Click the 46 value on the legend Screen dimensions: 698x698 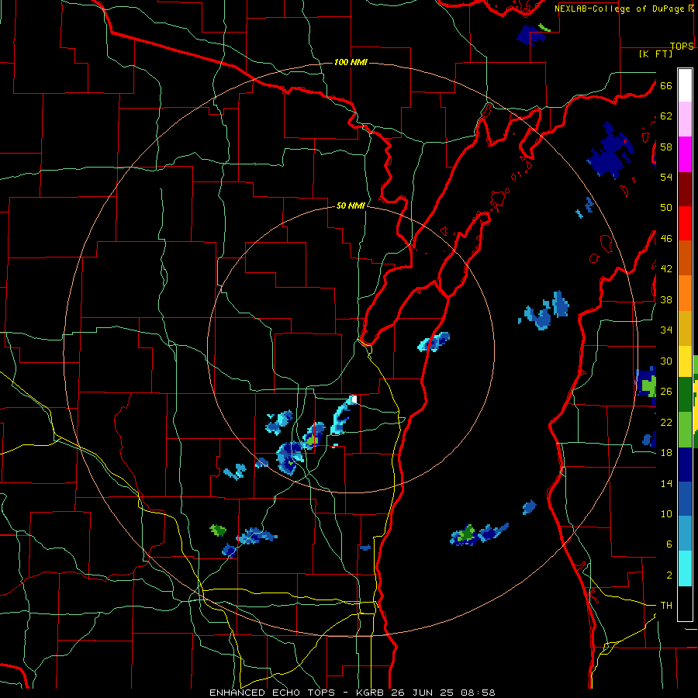coord(666,239)
